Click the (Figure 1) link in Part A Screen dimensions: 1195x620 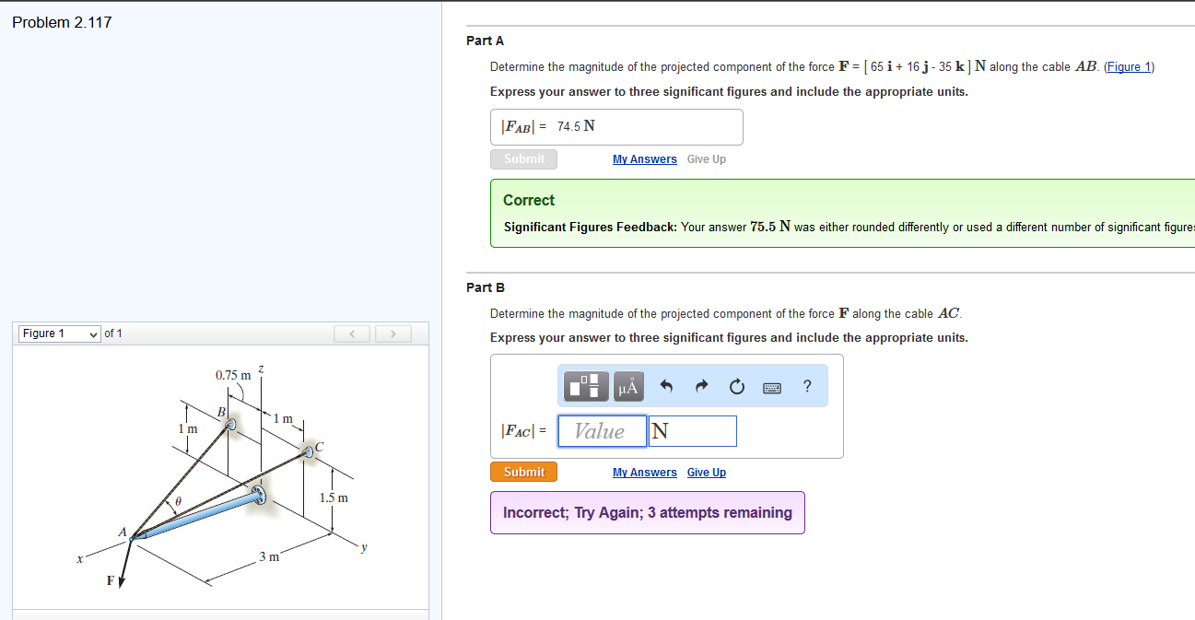pos(1129,67)
